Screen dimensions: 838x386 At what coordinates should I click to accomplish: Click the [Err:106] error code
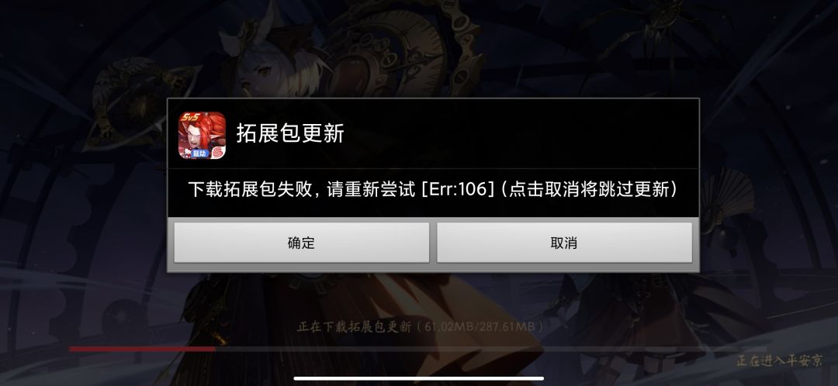pyautogui.click(x=458, y=190)
